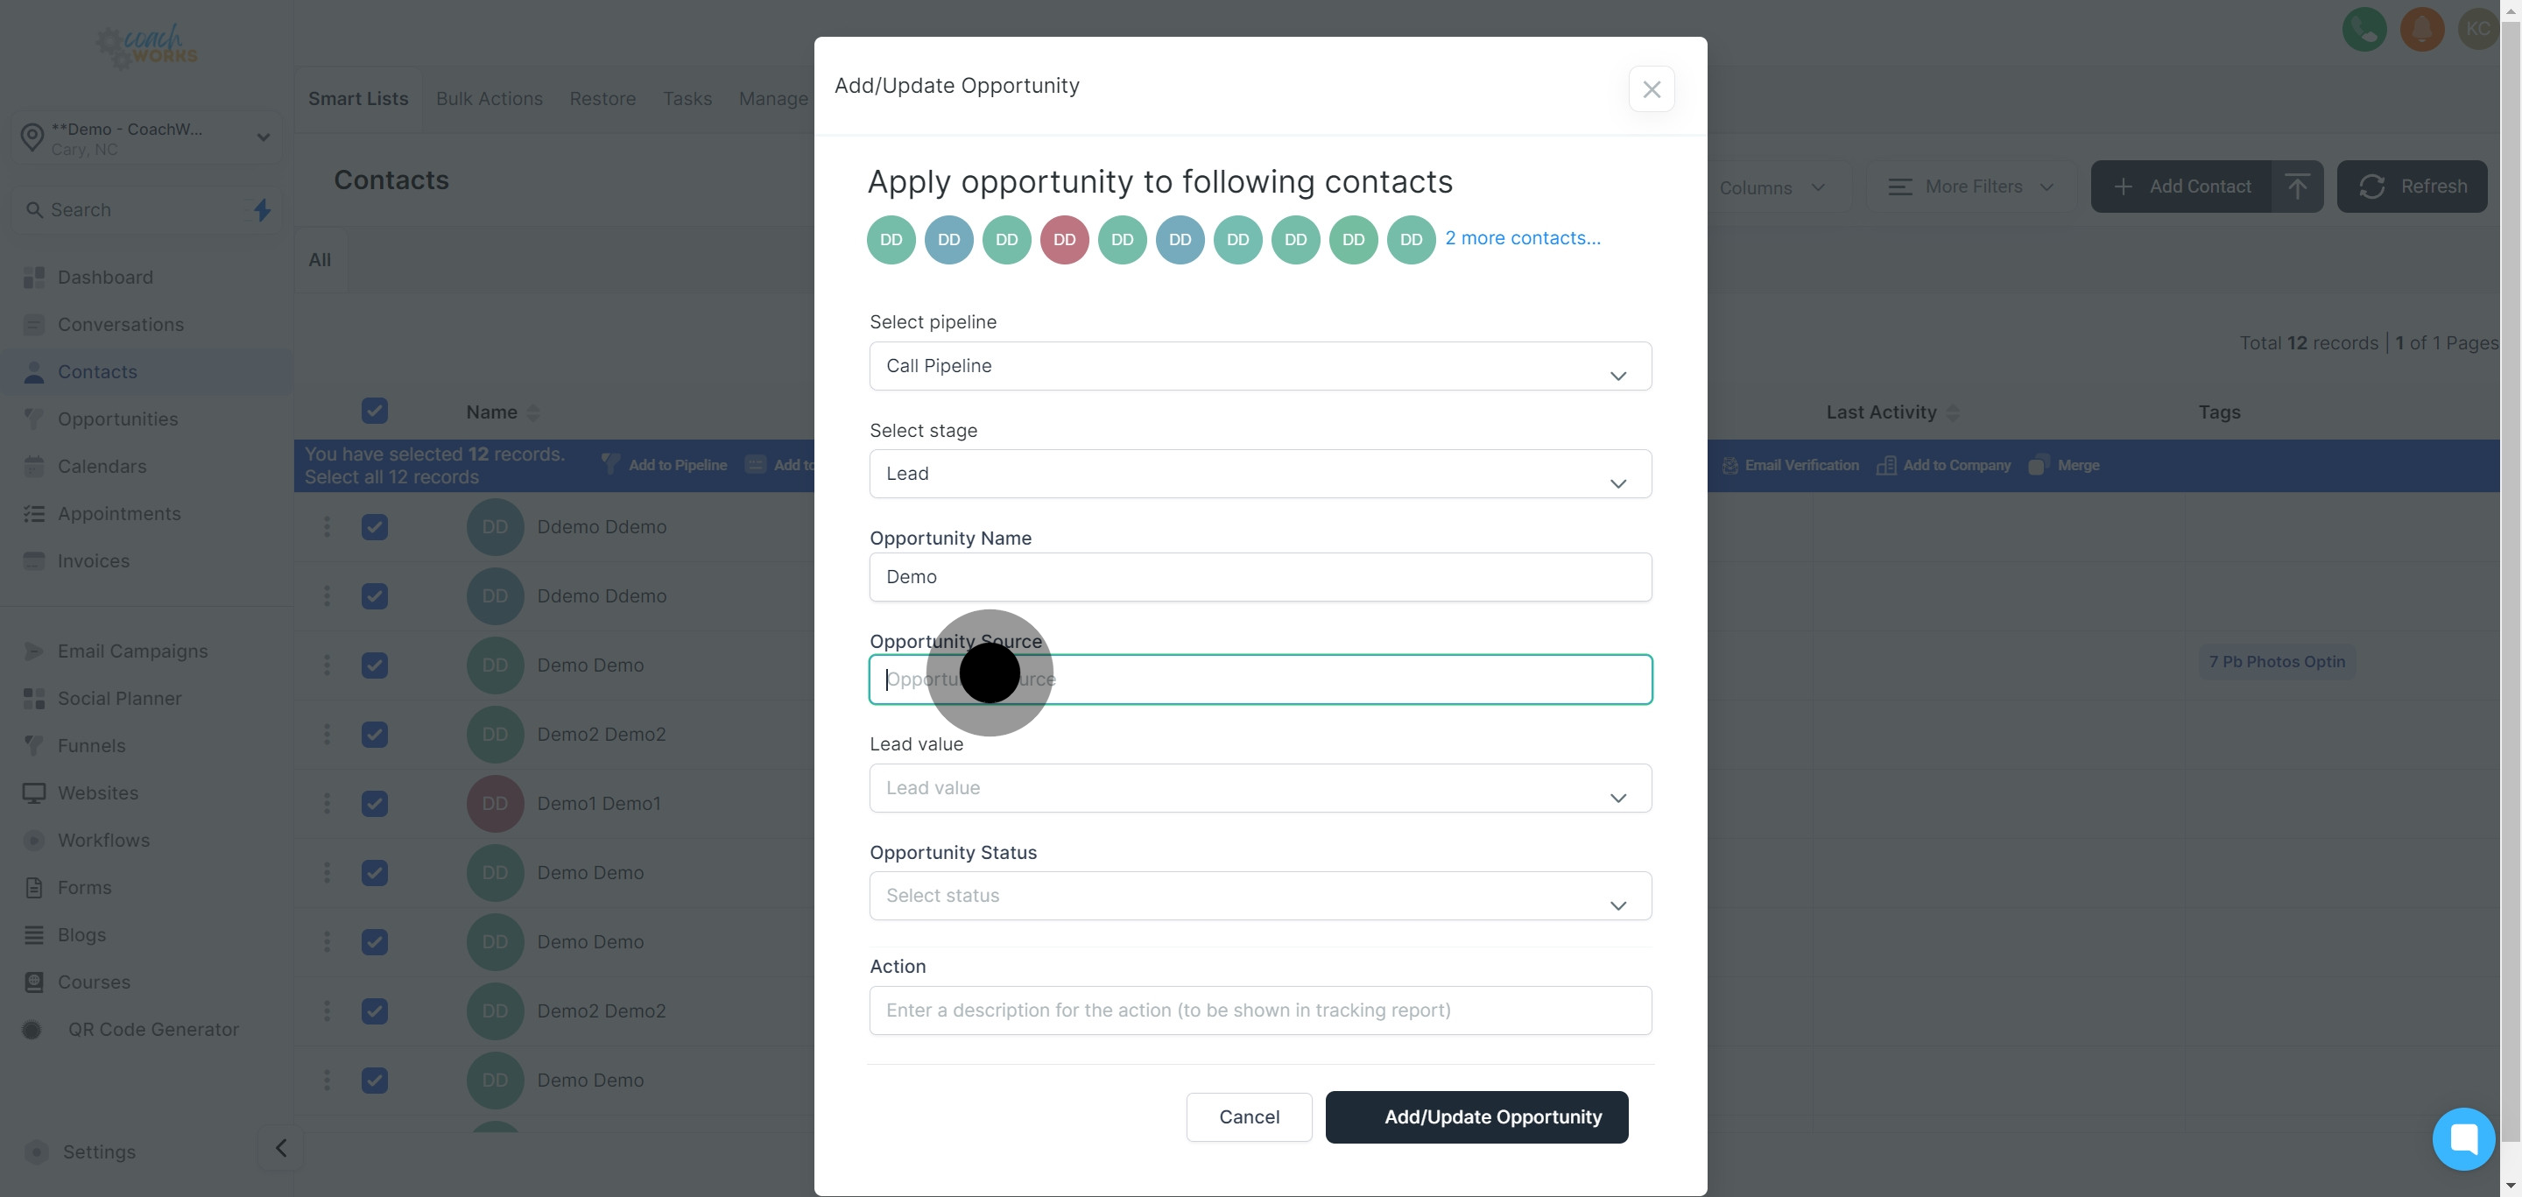Viewport: 2522px width, 1197px height.
Task: Go to Opportunities in the sidebar
Action: [x=117, y=419]
